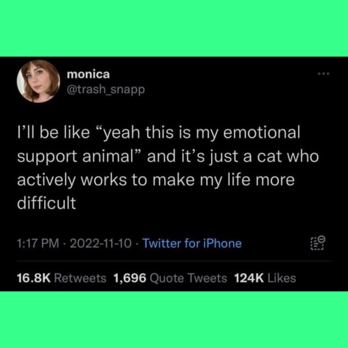Click the display name monica
This screenshot has height=348, width=348.
point(88,74)
